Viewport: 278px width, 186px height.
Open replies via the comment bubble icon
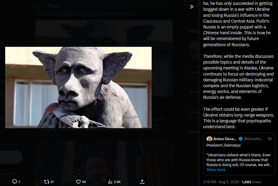[15, 181]
